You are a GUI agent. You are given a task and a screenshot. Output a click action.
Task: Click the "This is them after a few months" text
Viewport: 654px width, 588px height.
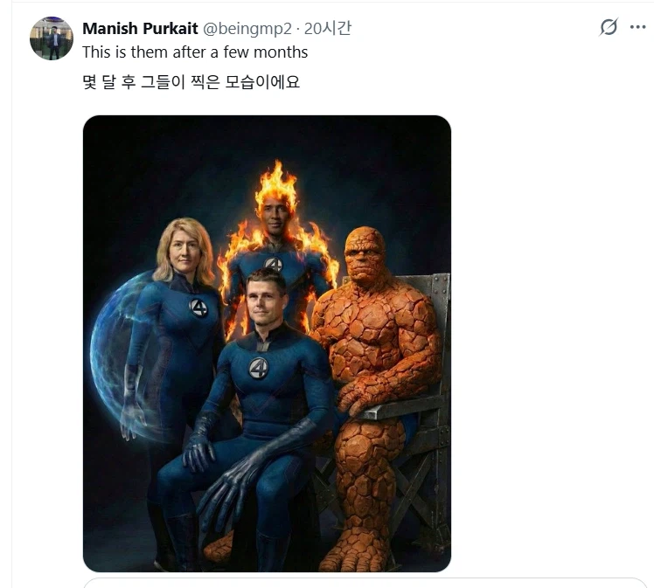tap(195, 52)
